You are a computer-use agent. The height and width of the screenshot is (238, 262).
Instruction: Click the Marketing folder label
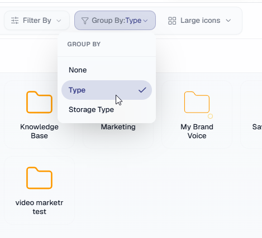pyautogui.click(x=118, y=127)
